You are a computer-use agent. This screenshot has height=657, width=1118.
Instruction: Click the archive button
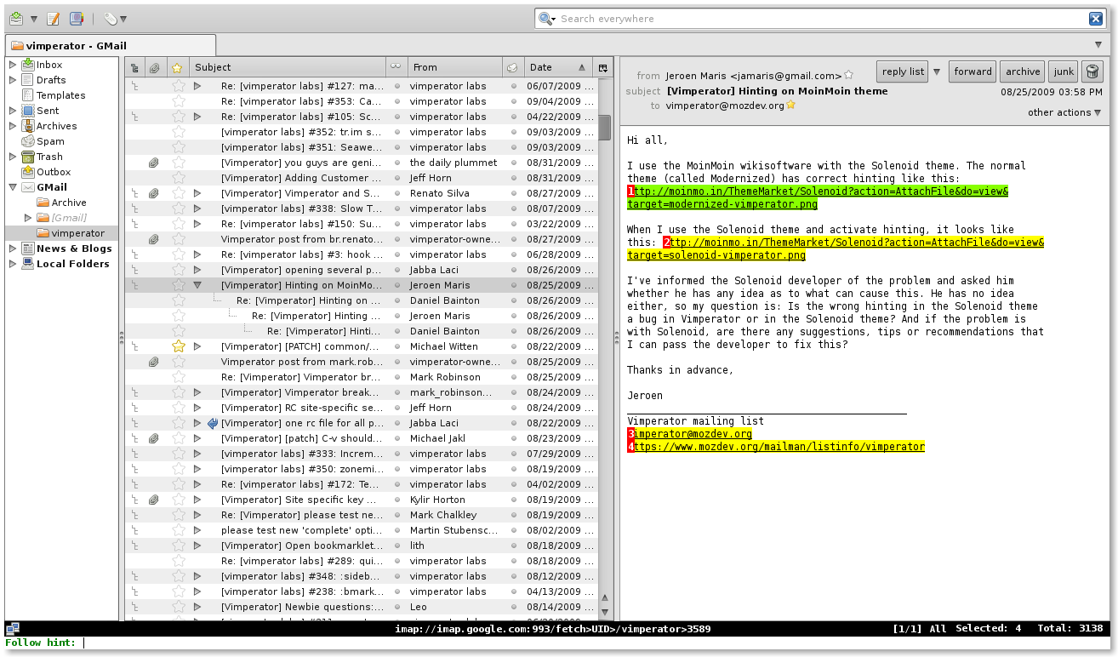coord(1022,71)
